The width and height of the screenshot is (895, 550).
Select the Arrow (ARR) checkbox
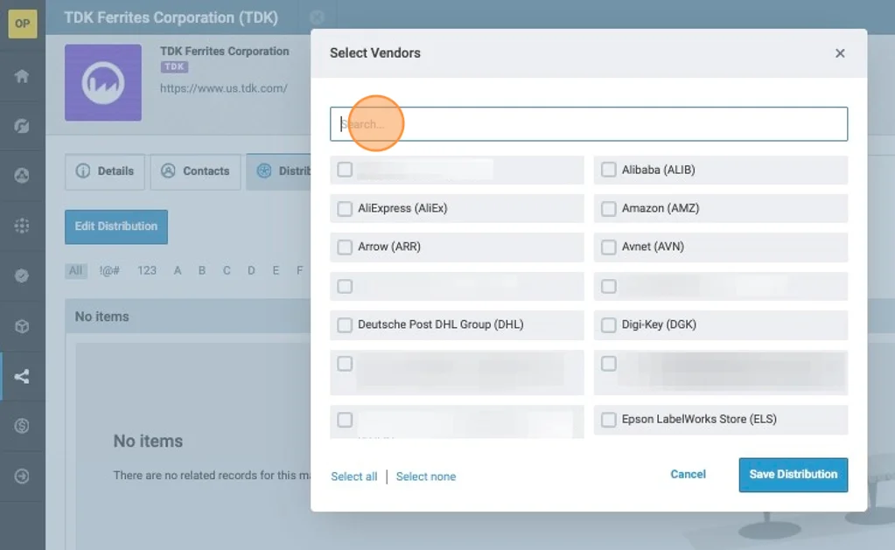point(345,247)
